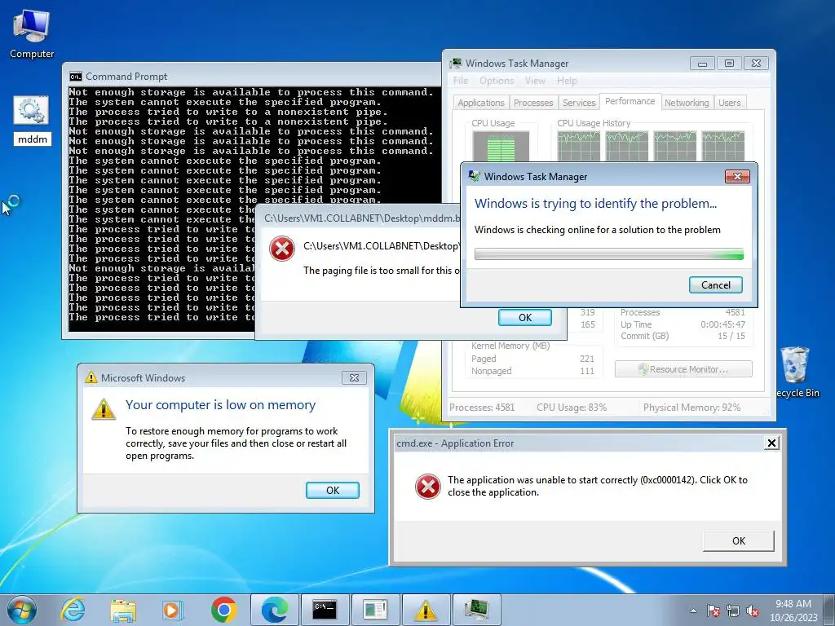Click first CPU Usage History graph
Screen dimensions: 835x626
coord(579,145)
